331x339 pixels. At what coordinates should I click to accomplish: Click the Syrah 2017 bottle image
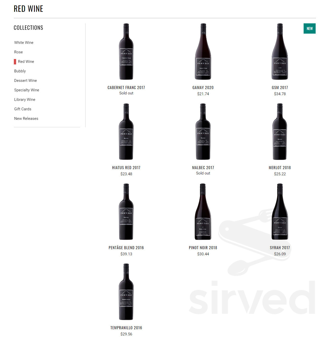tap(280, 212)
